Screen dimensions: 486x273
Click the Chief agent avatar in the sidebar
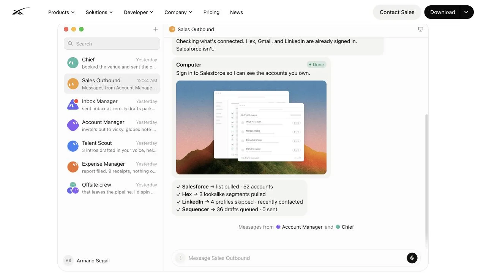73,63
